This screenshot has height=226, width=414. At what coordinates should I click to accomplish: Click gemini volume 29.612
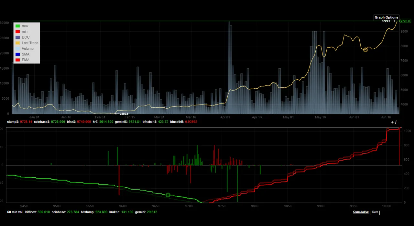coord(146,212)
